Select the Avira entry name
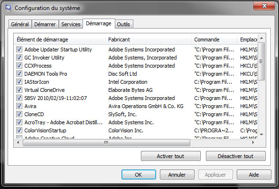This screenshot has height=189, width=279. (30, 106)
